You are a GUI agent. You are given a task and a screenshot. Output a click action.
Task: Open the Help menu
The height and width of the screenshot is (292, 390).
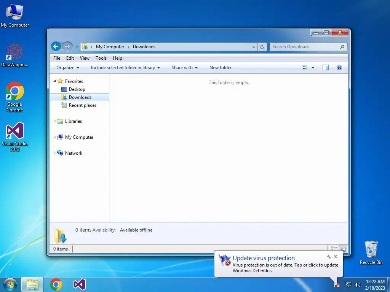(117, 58)
